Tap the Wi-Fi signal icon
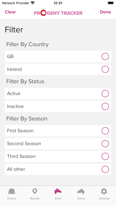The width and height of the screenshot is (116, 206). pos(33,3)
